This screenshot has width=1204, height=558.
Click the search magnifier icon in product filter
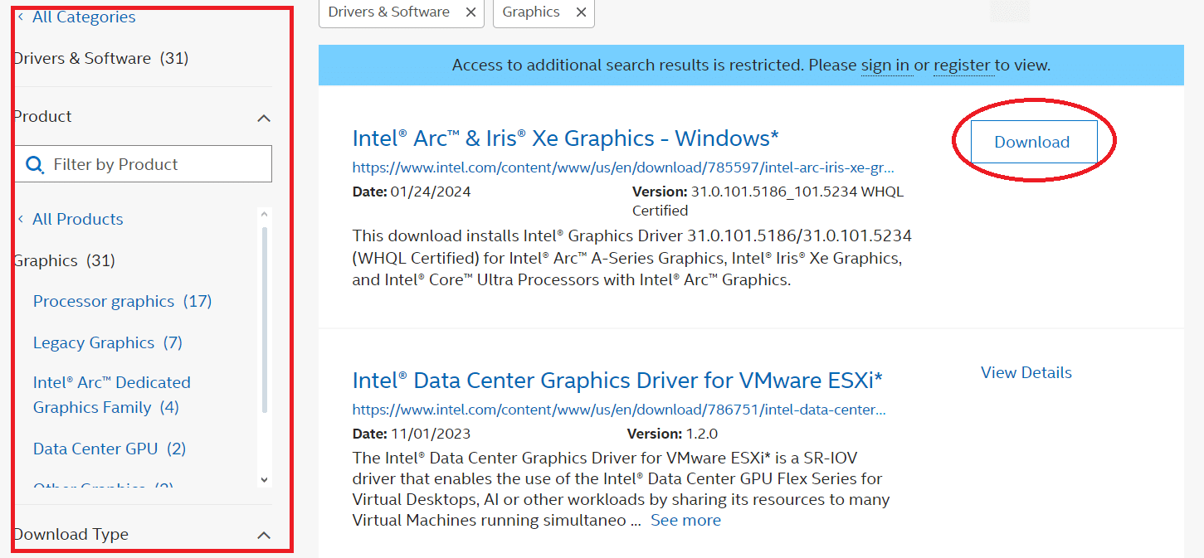(x=35, y=165)
